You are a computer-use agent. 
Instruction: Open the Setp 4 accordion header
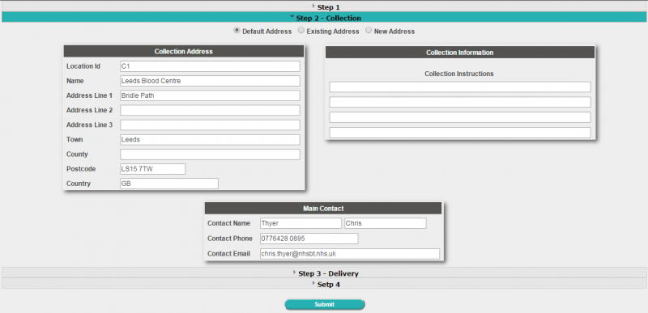[x=324, y=284]
